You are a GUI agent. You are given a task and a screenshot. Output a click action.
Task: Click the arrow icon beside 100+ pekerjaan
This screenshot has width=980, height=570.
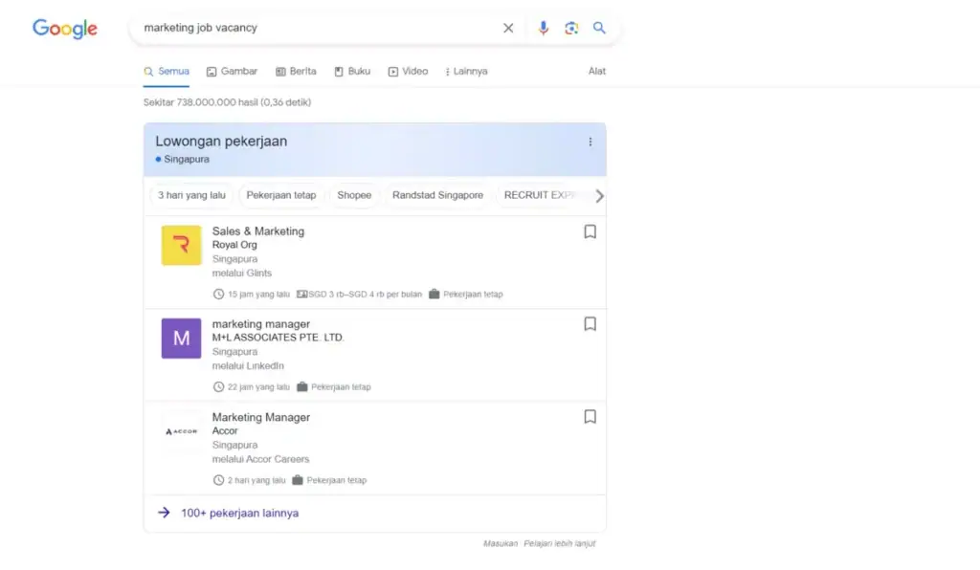[164, 513]
